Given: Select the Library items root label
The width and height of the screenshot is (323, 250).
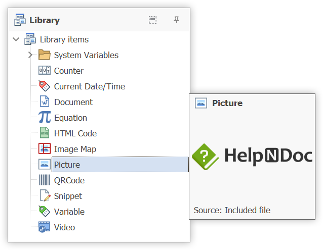Looking at the screenshot, I should point(64,39).
